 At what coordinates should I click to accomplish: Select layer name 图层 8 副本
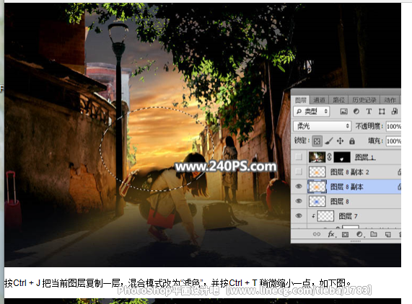pyautogui.click(x=347, y=187)
